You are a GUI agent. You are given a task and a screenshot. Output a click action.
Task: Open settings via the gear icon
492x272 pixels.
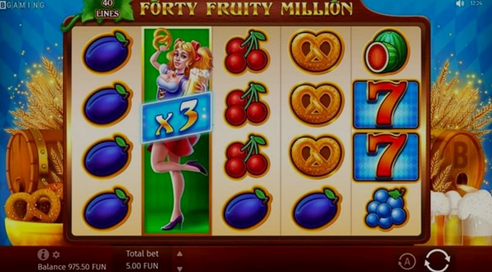[x=56, y=254]
